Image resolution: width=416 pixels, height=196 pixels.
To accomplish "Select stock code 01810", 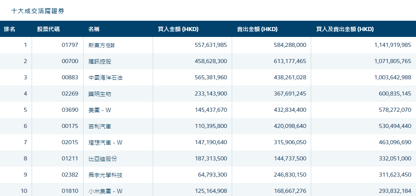I will (70, 191).
